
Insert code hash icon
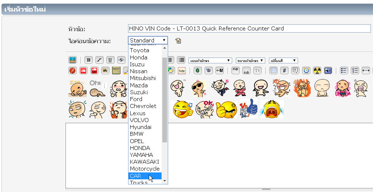click(x=285, y=71)
